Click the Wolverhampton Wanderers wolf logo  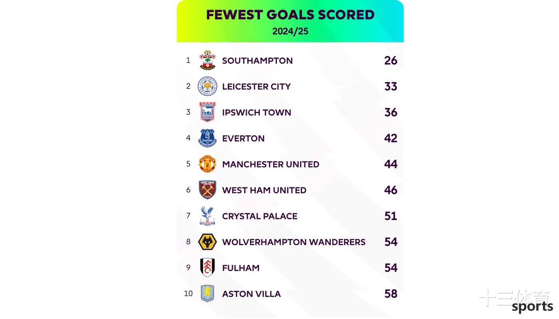(x=208, y=242)
